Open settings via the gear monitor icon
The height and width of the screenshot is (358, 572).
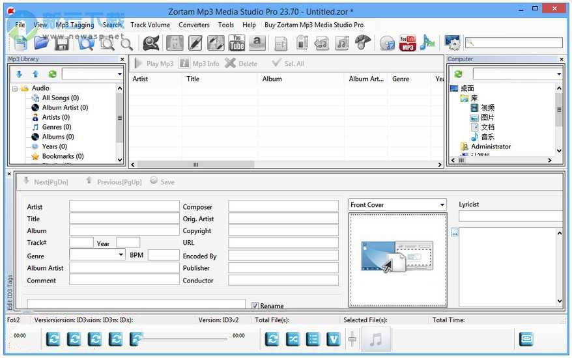click(453, 43)
